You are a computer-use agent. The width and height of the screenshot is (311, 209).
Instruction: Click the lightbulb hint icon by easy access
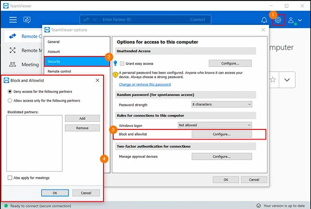click(x=115, y=63)
